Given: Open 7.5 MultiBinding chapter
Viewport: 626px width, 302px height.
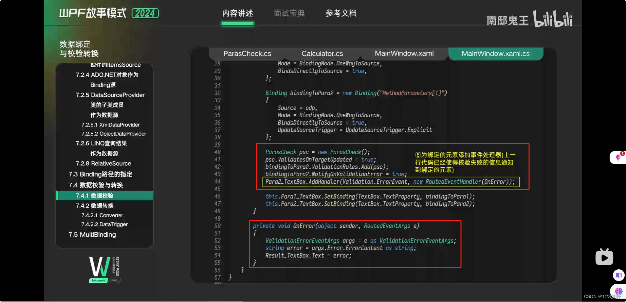Looking at the screenshot, I should pyautogui.click(x=92, y=235).
